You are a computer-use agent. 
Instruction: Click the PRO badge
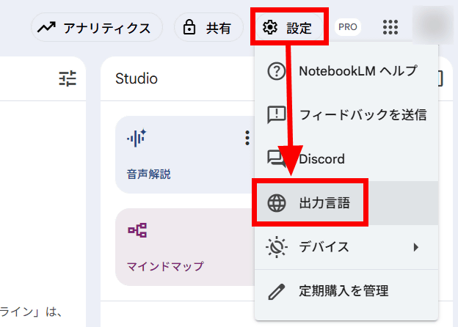pos(348,27)
